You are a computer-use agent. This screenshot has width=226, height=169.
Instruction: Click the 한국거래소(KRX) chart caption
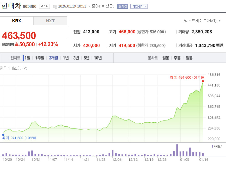click(14, 68)
